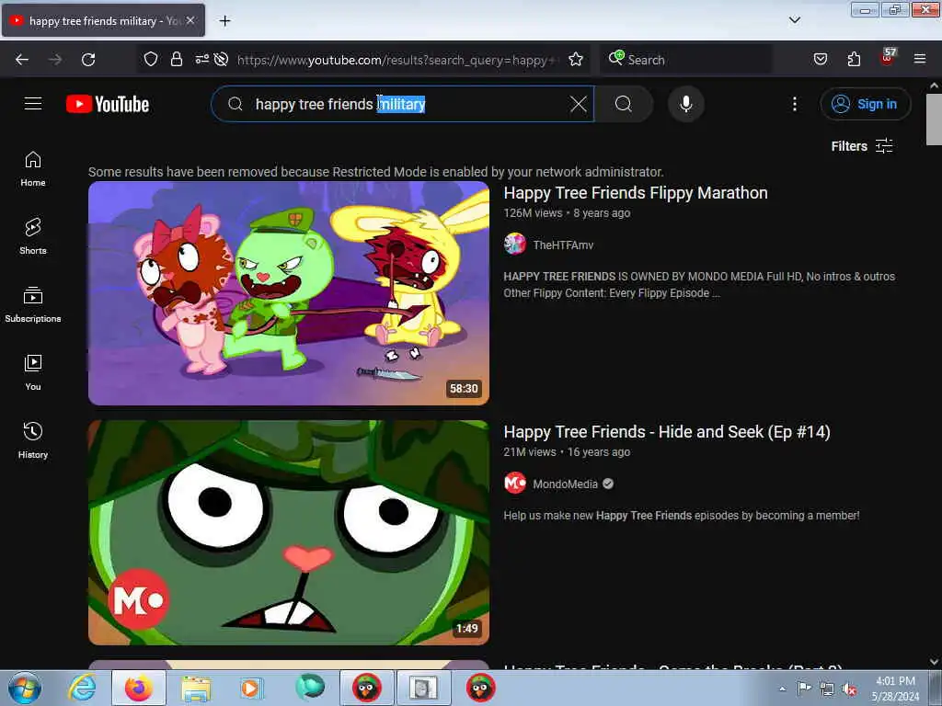Open the site permissions icon in the address bar

tap(201, 59)
